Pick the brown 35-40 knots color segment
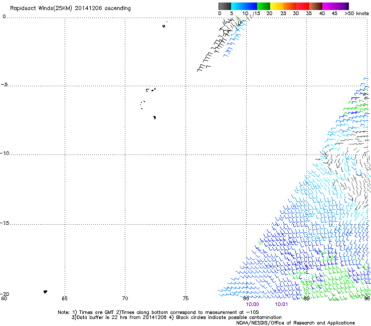This screenshot has width=371, height=326. pos(316,6)
